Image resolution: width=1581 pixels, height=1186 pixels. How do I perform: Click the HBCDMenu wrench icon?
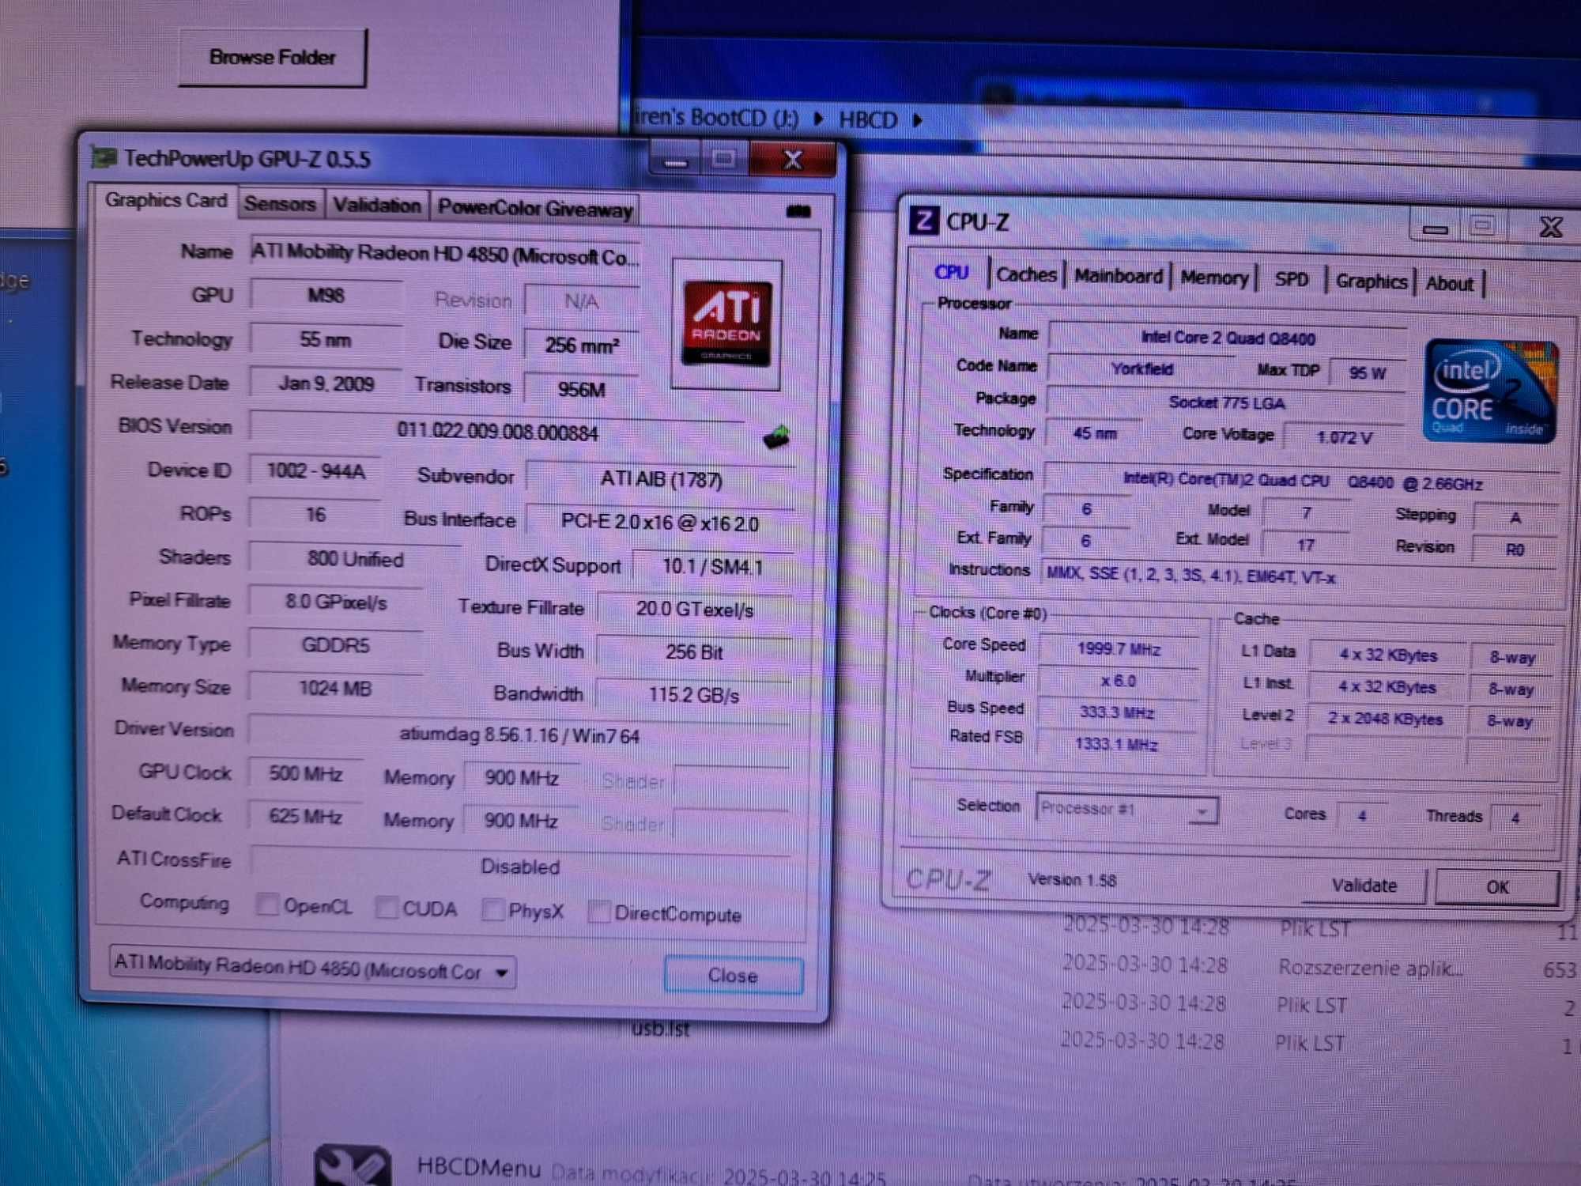[353, 1165]
